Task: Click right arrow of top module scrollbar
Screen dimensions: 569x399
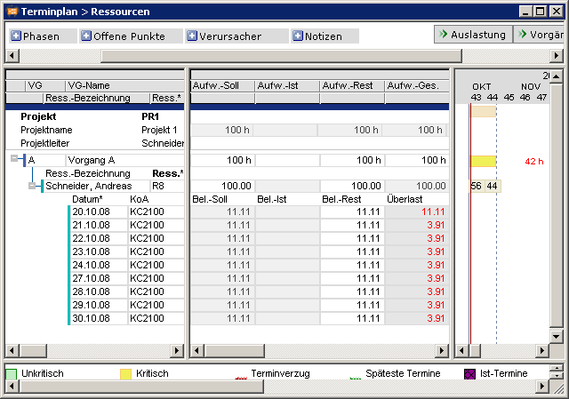Action: coord(557,56)
